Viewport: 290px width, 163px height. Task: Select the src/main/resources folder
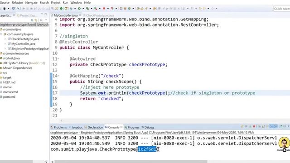[16, 53]
